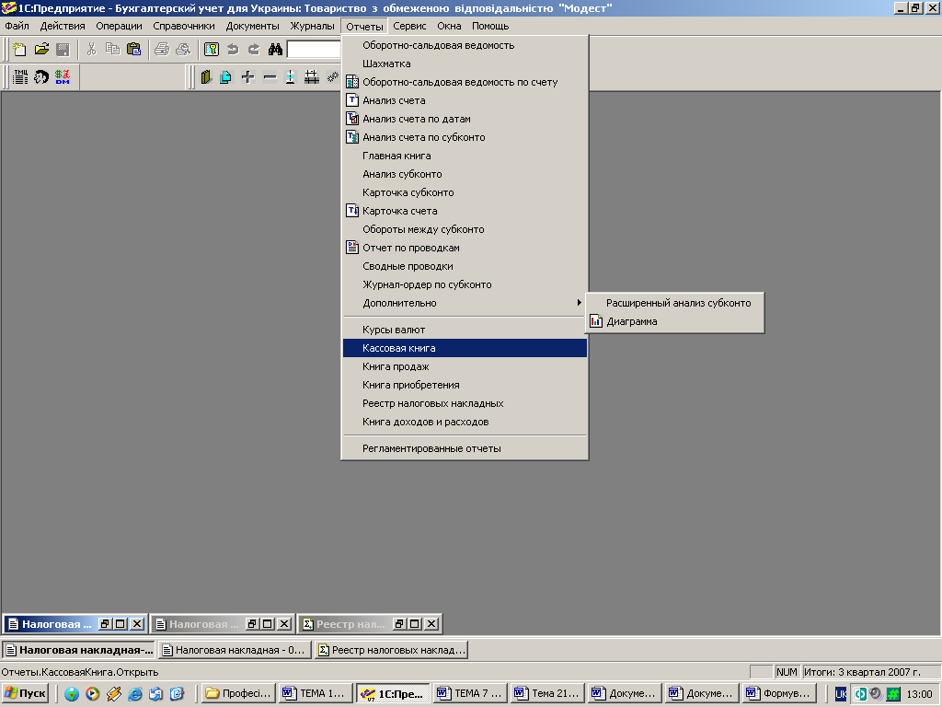Open the Диаграмма submenu item
Image resolution: width=942 pixels, height=707 pixels.
pos(674,321)
